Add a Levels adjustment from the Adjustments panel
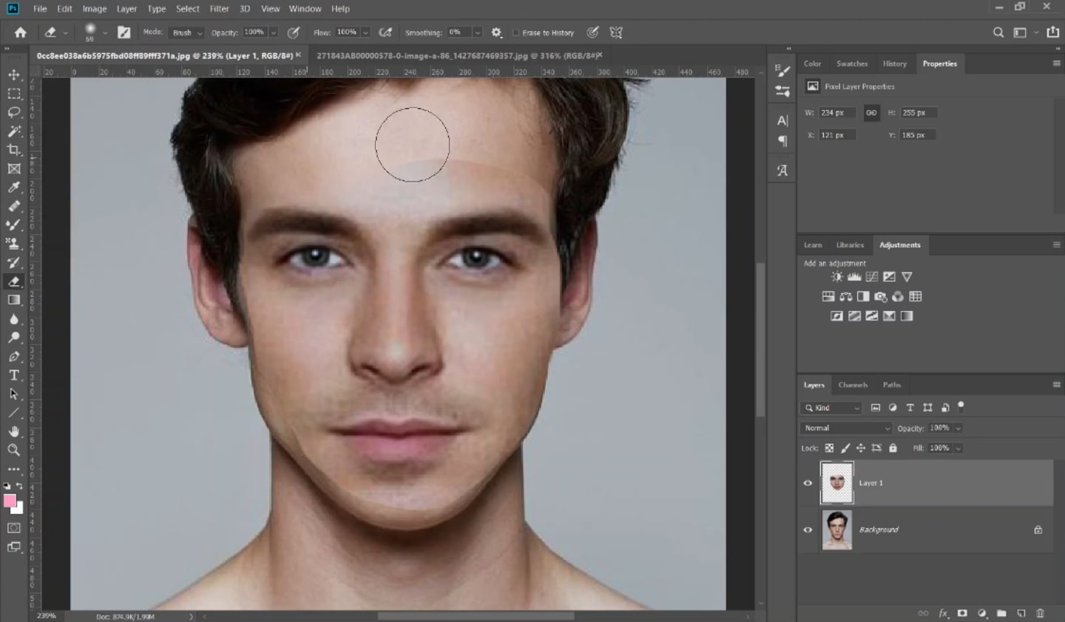The height and width of the screenshot is (622, 1065). coord(854,276)
